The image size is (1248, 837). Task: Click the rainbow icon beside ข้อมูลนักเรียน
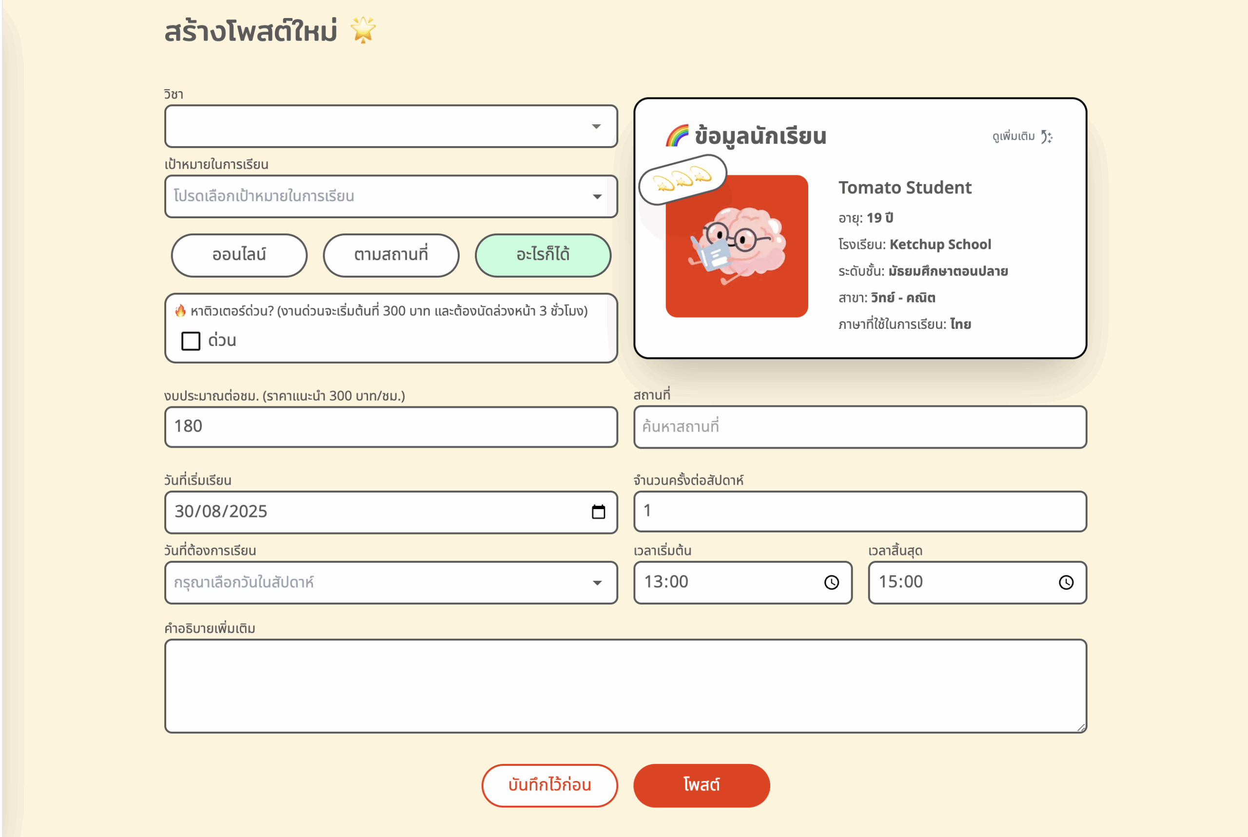[676, 136]
